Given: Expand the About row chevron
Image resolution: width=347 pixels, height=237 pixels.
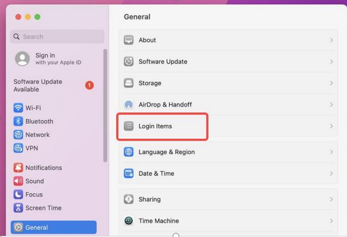Looking at the screenshot, I should tap(331, 40).
